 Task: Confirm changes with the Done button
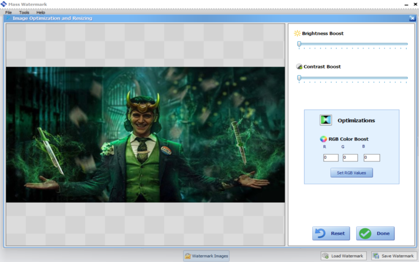click(x=376, y=233)
